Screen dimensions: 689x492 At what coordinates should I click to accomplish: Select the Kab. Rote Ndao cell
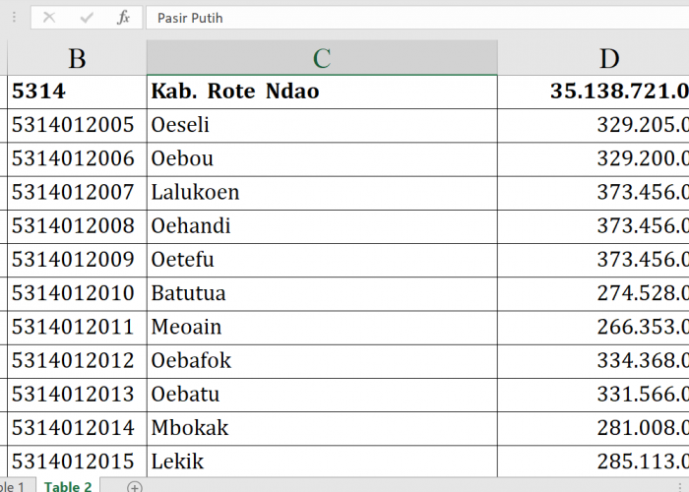322,92
